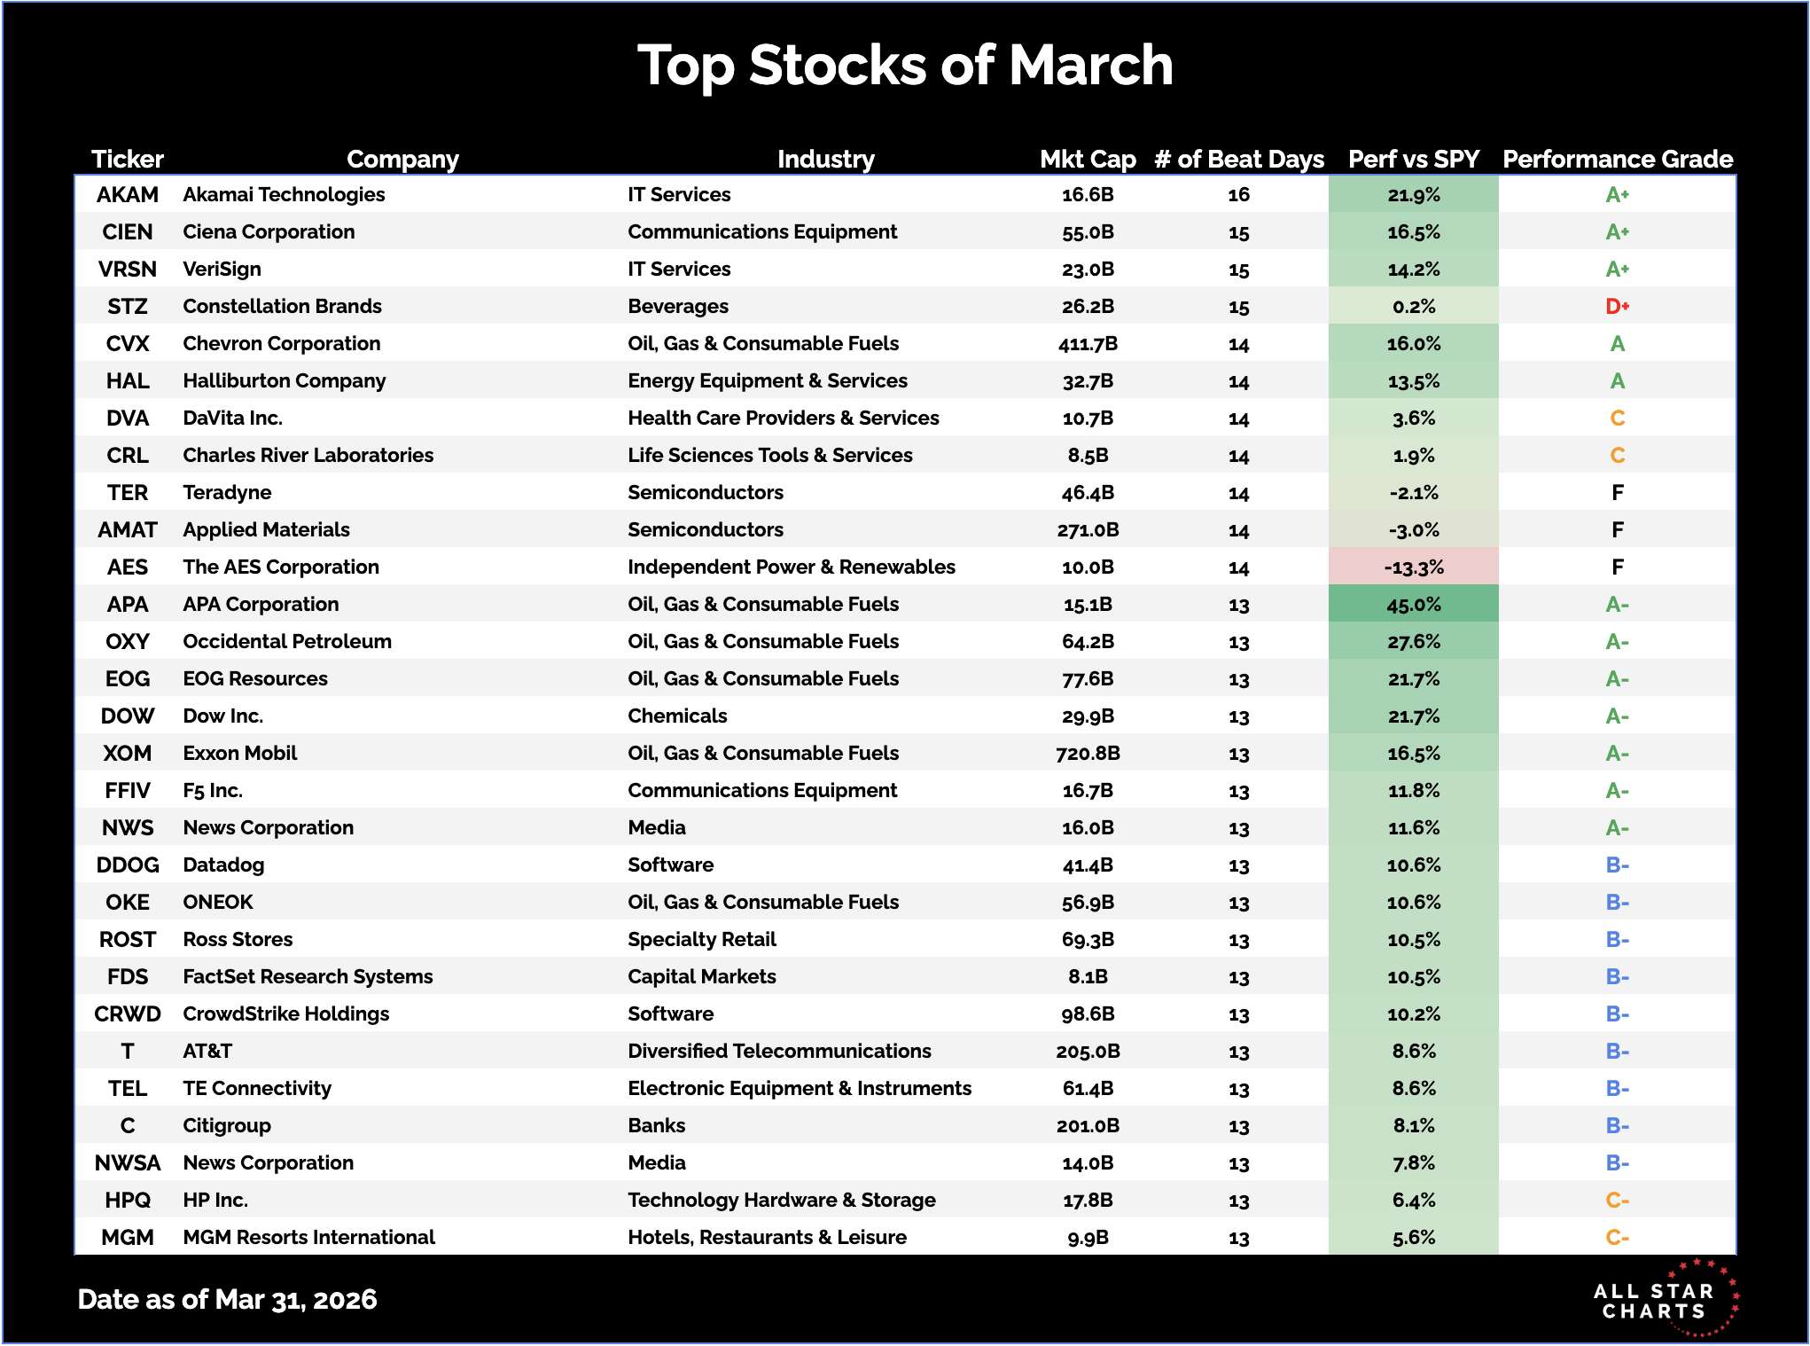Click AES's -13.3% red performance cell
Viewport: 1810px width, 1346px height.
click(x=1413, y=567)
